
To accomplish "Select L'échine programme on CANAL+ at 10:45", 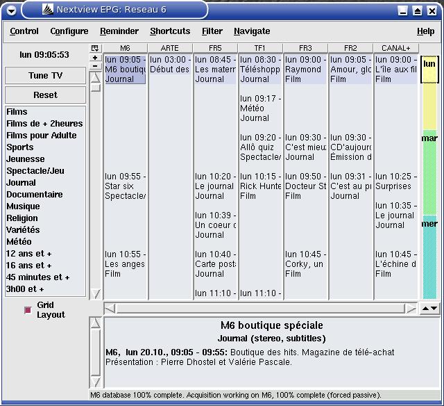I will [x=395, y=264].
